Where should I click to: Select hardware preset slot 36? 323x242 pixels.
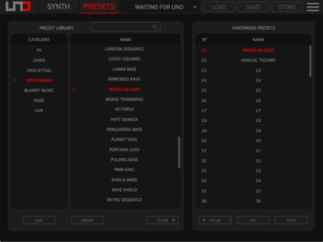pyautogui.click(x=252, y=201)
